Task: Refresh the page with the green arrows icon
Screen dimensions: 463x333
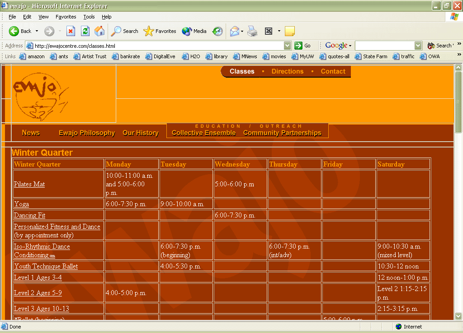Action: [x=85, y=31]
